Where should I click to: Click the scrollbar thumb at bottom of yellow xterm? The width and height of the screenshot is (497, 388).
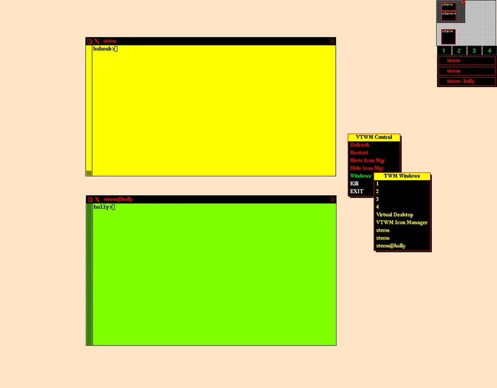point(89,173)
